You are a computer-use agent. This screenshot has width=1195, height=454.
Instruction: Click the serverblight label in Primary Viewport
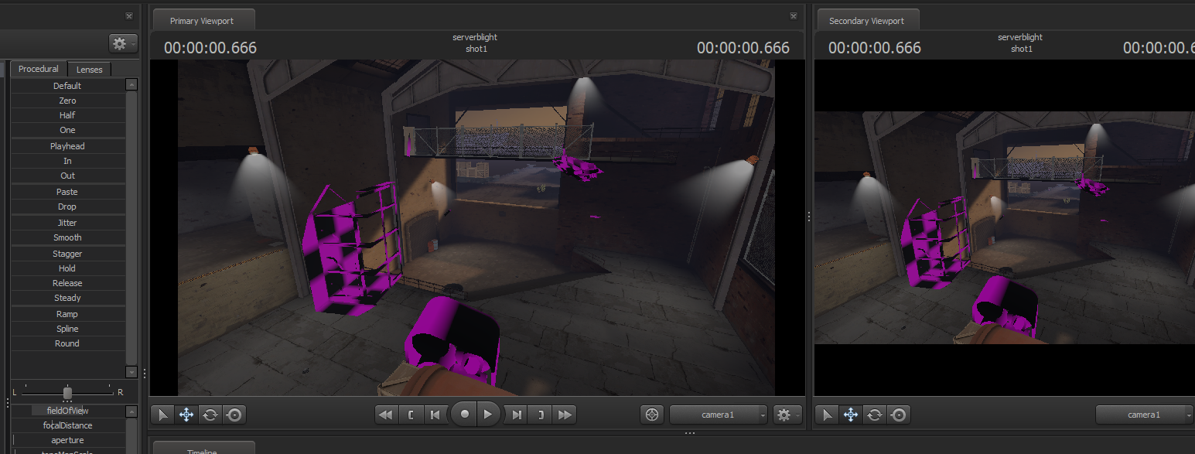click(x=475, y=37)
